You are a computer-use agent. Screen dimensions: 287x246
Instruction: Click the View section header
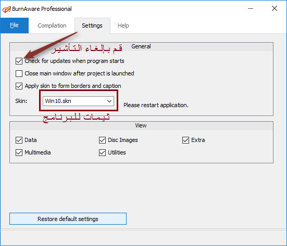tap(141, 125)
